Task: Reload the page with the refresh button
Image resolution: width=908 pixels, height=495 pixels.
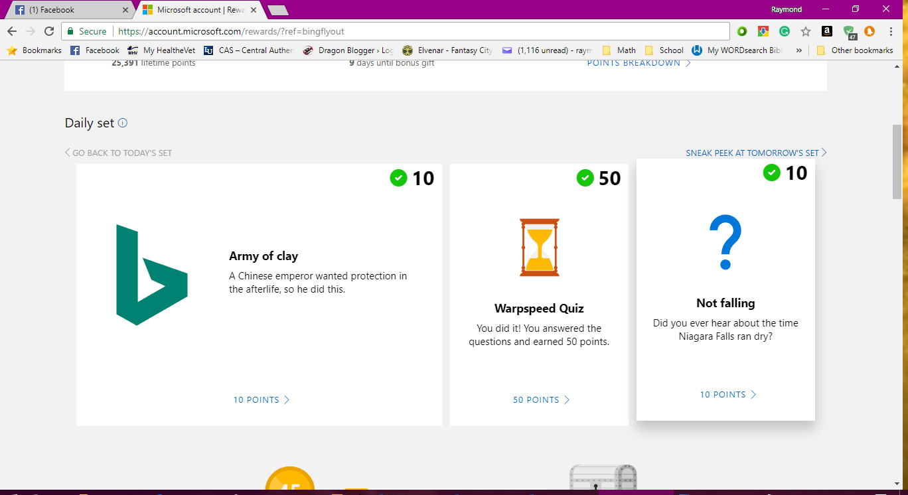Action: [x=49, y=31]
